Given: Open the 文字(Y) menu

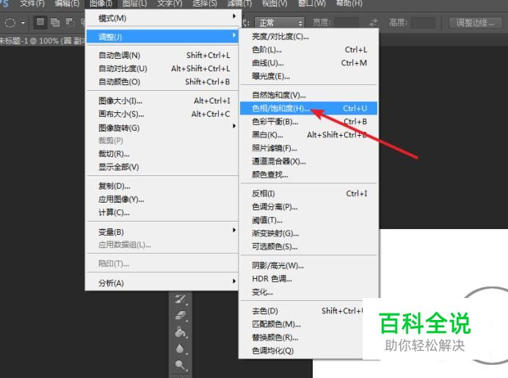Looking at the screenshot, I should click(170, 4).
